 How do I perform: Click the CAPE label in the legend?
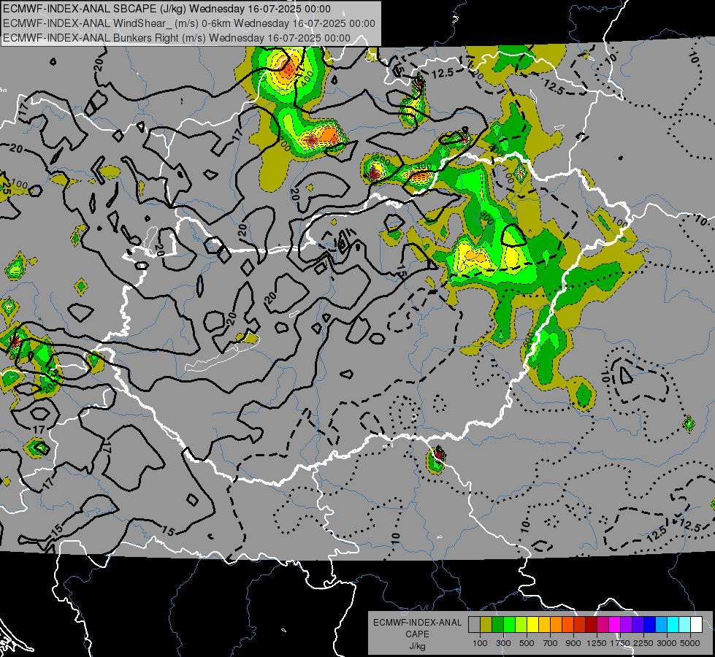pyautogui.click(x=417, y=634)
